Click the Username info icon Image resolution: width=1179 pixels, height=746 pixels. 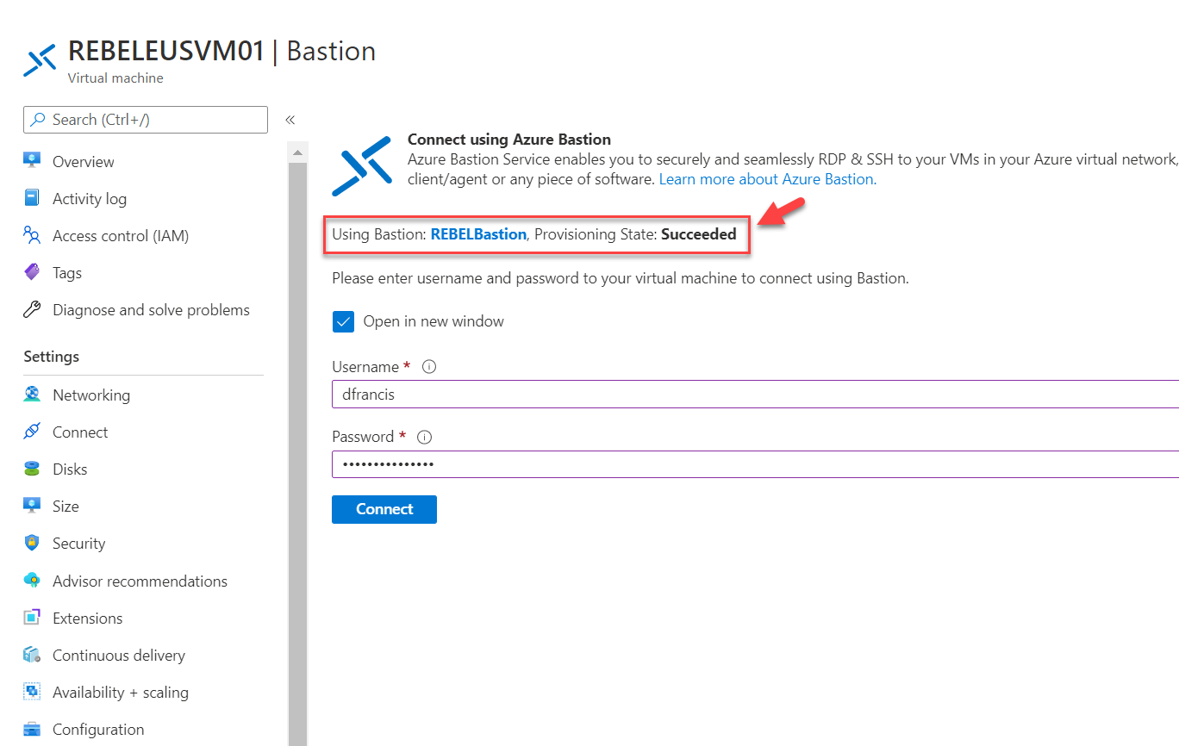pyautogui.click(x=429, y=367)
